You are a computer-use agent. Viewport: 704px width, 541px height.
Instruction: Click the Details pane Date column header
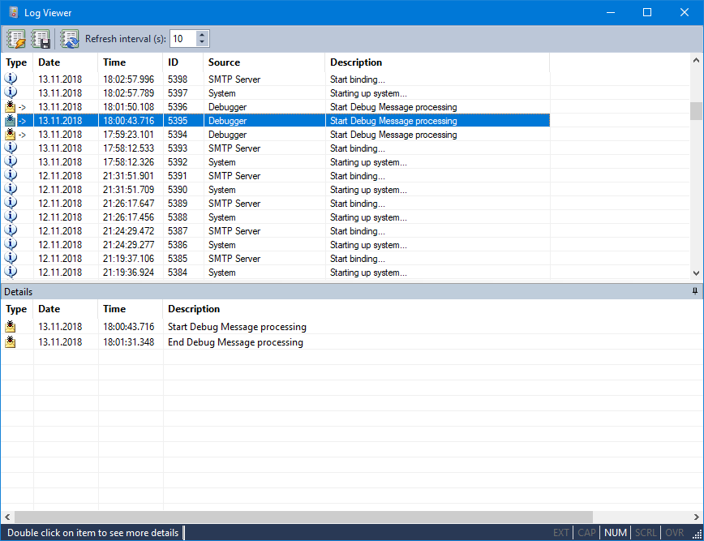pos(65,309)
